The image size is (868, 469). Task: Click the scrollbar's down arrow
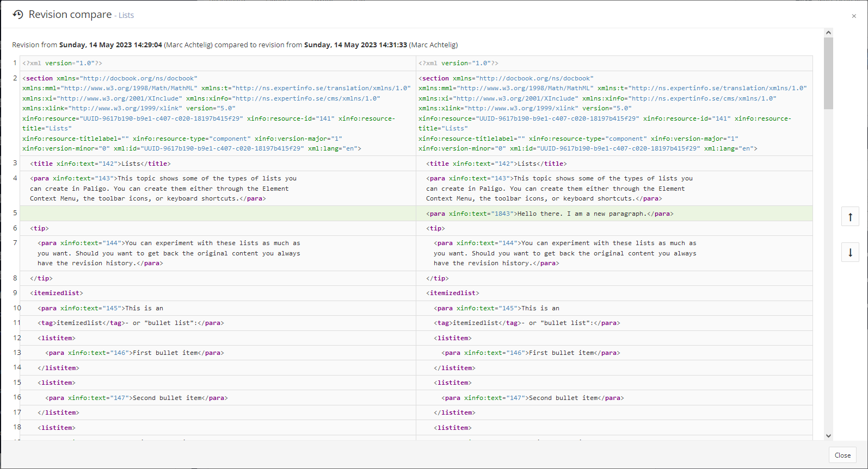click(x=828, y=435)
